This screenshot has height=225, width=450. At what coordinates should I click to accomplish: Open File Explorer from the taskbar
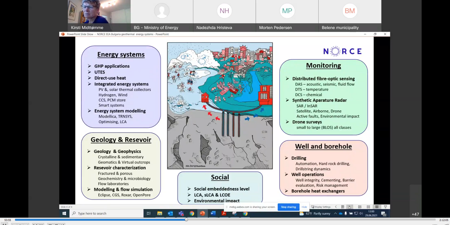click(x=160, y=213)
